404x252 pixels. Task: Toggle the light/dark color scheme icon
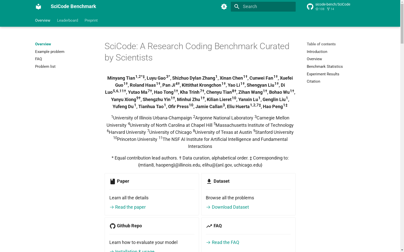224,7
